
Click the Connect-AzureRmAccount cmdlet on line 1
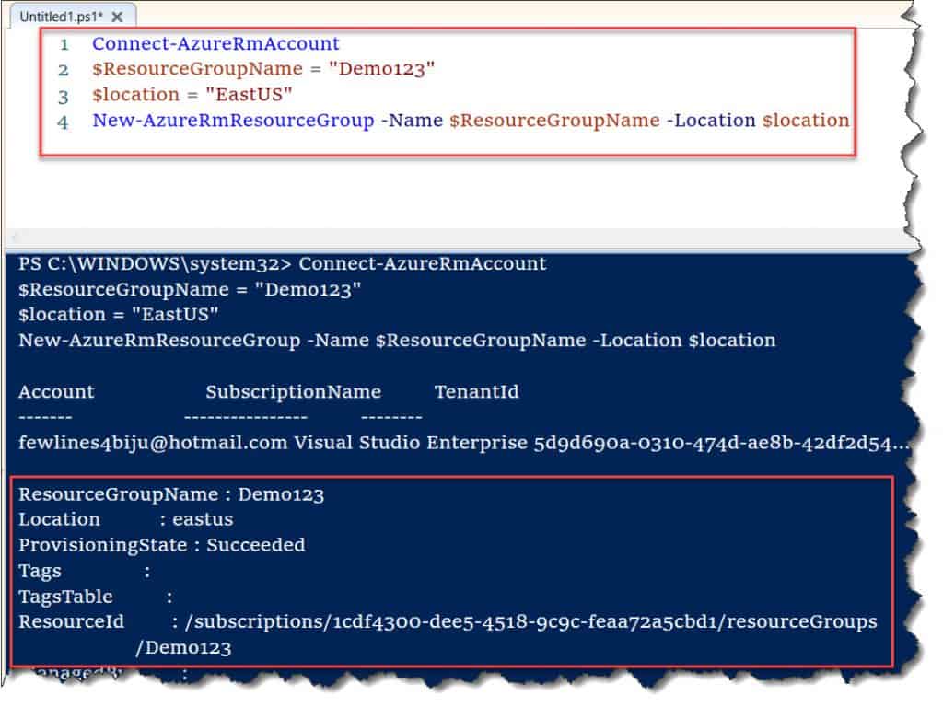[x=216, y=43]
